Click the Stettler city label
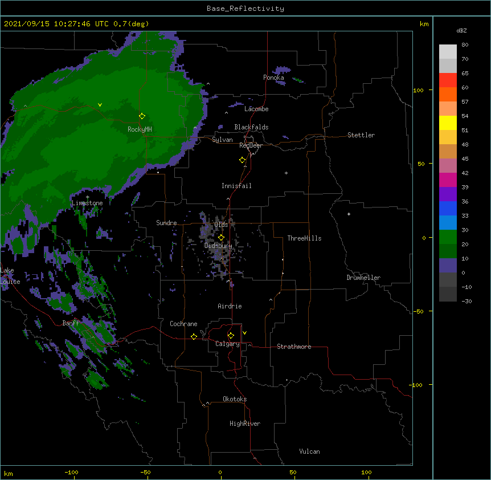 [x=361, y=135]
